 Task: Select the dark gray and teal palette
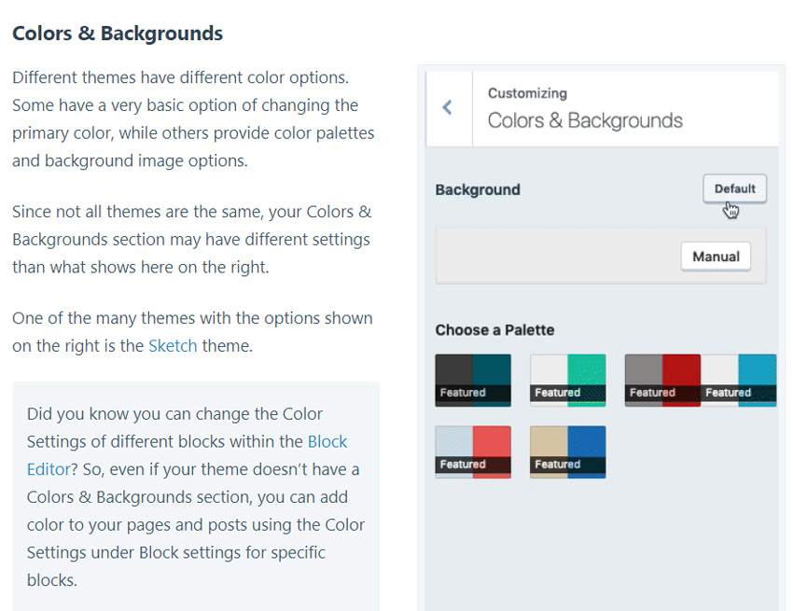[x=473, y=380]
